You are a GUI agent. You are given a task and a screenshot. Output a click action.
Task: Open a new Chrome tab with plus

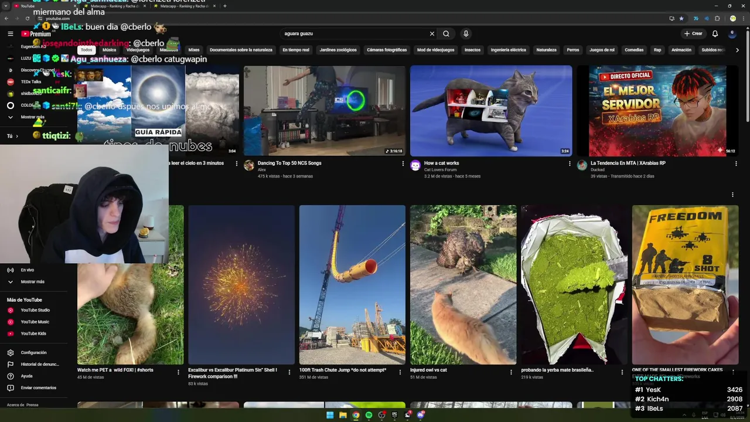point(225,6)
